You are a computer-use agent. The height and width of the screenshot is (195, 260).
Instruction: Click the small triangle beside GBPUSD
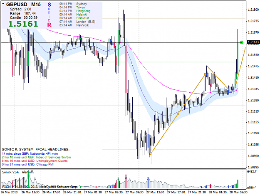[x=3, y=3]
